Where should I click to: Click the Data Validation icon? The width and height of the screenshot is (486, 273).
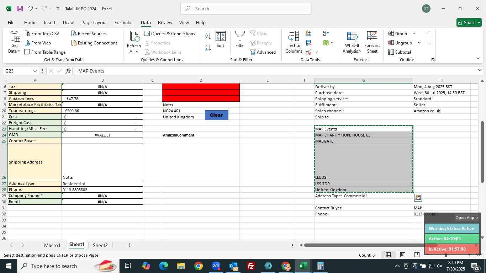click(308, 52)
